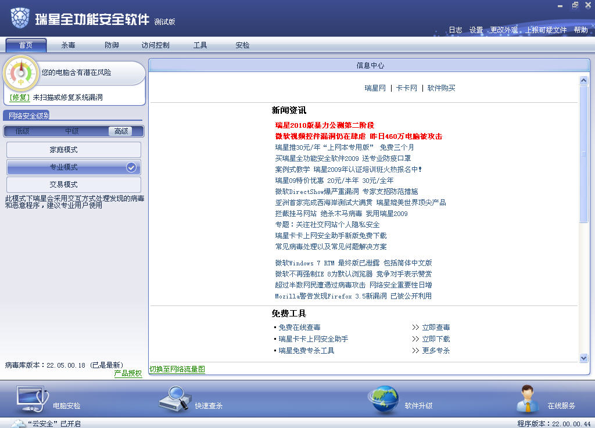Set network security level to 高级
Image resolution: width=595 pixels, height=428 pixels.
pos(121,131)
